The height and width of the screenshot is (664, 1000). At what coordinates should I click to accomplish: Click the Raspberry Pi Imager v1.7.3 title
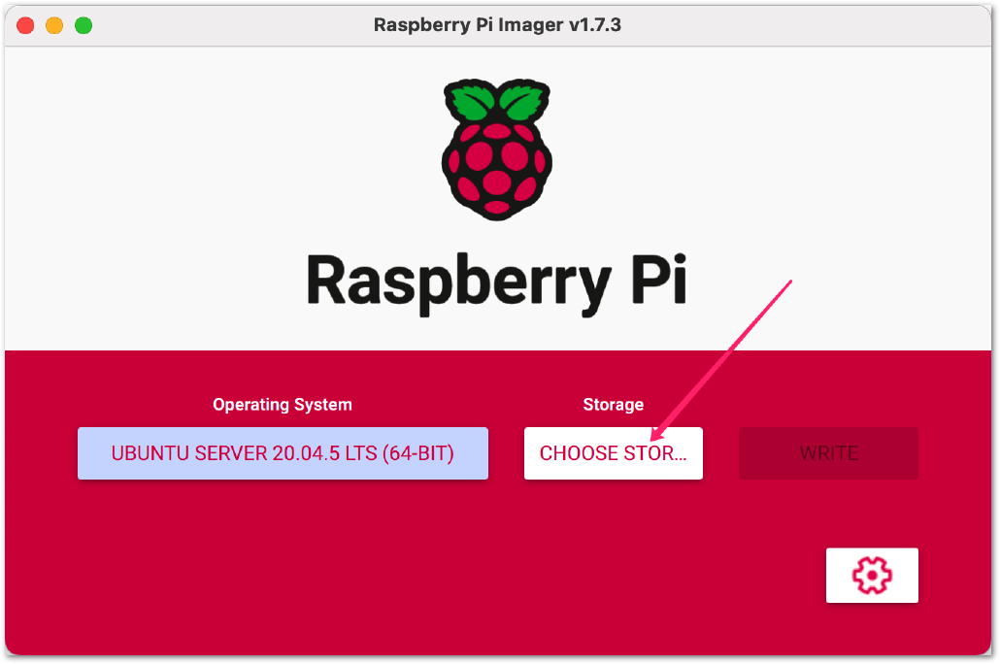pos(497,25)
